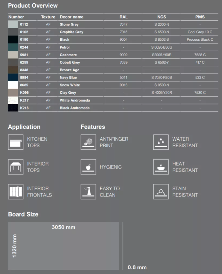Click PMS value 533 C
The height and width of the screenshot is (274, 222).
tap(200, 78)
